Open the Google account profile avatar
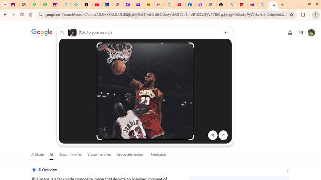Image resolution: width=321 pixels, height=180 pixels. pyautogui.click(x=312, y=32)
